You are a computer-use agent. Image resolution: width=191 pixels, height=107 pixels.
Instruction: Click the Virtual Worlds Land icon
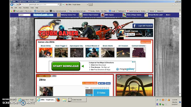(x=146, y=15)
